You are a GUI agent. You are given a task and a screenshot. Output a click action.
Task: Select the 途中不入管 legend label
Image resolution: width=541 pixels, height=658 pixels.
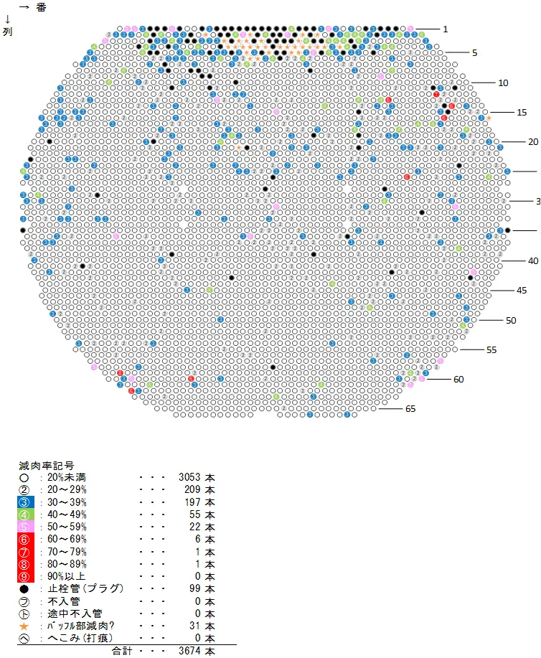[x=75, y=614]
